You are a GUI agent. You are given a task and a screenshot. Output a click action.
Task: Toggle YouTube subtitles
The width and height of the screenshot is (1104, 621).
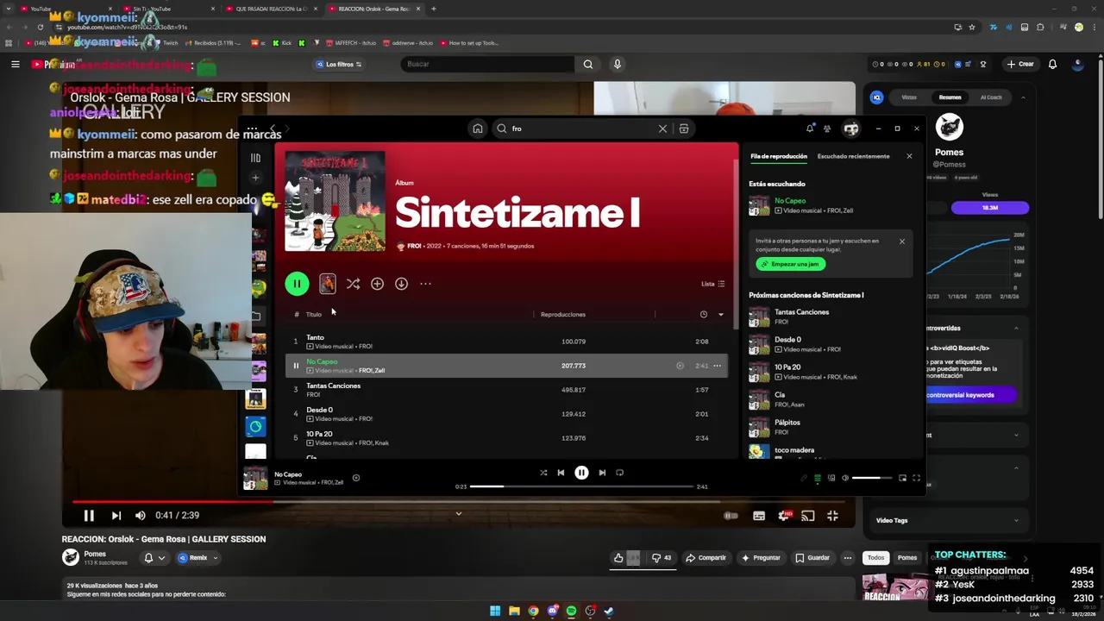[x=759, y=516]
